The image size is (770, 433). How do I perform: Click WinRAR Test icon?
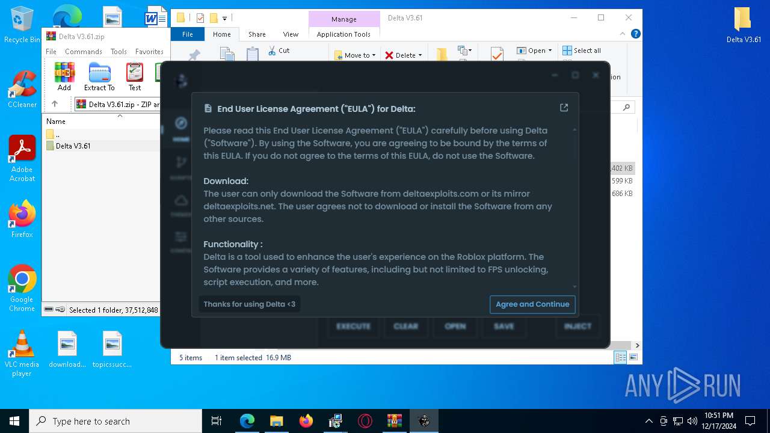(135, 76)
